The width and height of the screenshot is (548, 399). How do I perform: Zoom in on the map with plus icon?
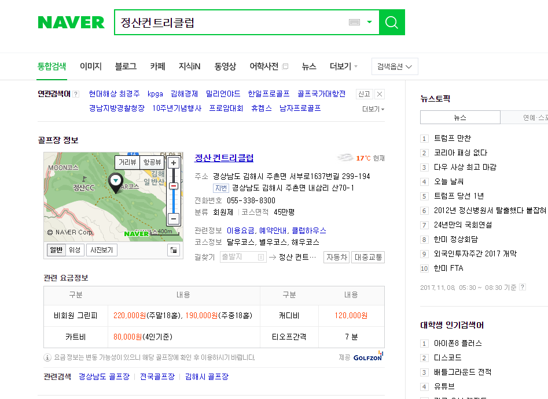click(x=172, y=163)
